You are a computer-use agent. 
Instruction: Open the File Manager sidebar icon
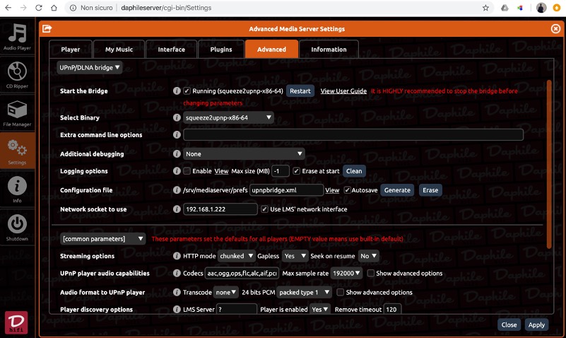(17, 113)
